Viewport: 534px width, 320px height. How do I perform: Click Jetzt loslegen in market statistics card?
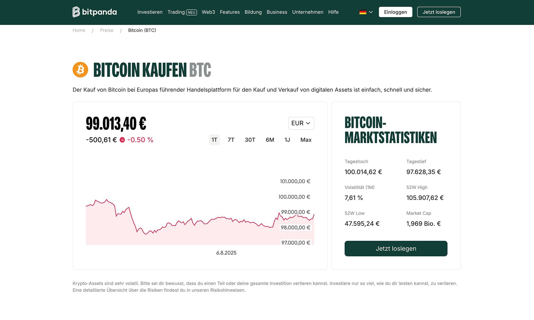coord(396,249)
